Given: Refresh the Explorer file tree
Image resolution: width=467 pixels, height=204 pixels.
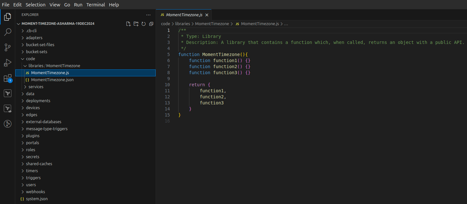Looking at the screenshot, I should coord(144,24).
